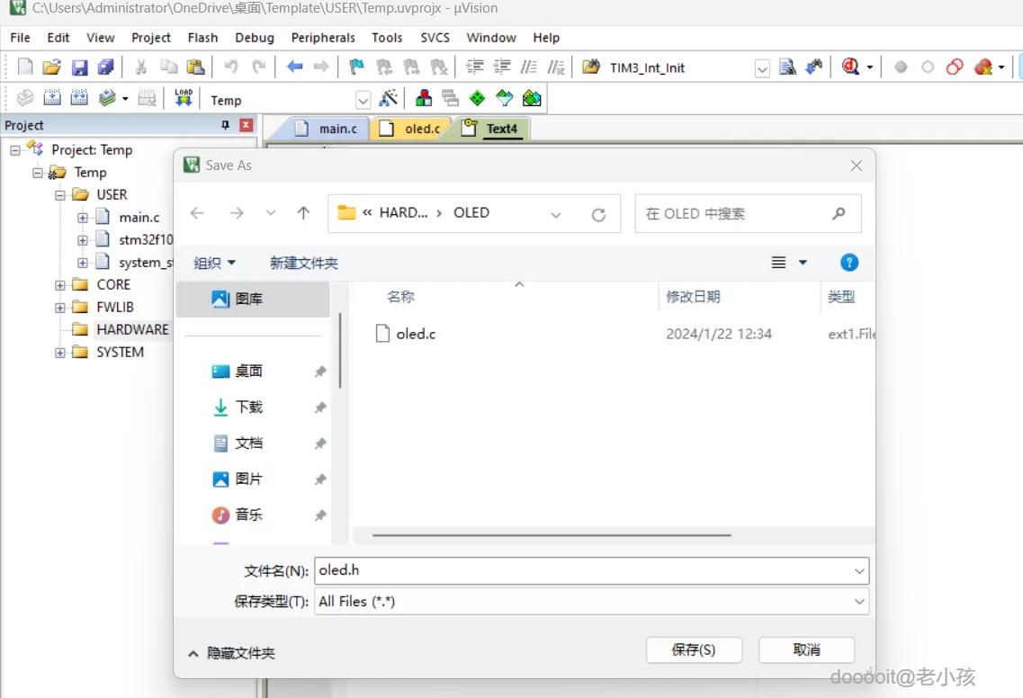Click the Build target toolbar icon
Viewport: 1023px width, 698px height.
52,99
